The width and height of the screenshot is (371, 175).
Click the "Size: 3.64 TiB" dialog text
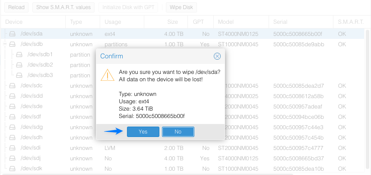(x=136, y=109)
